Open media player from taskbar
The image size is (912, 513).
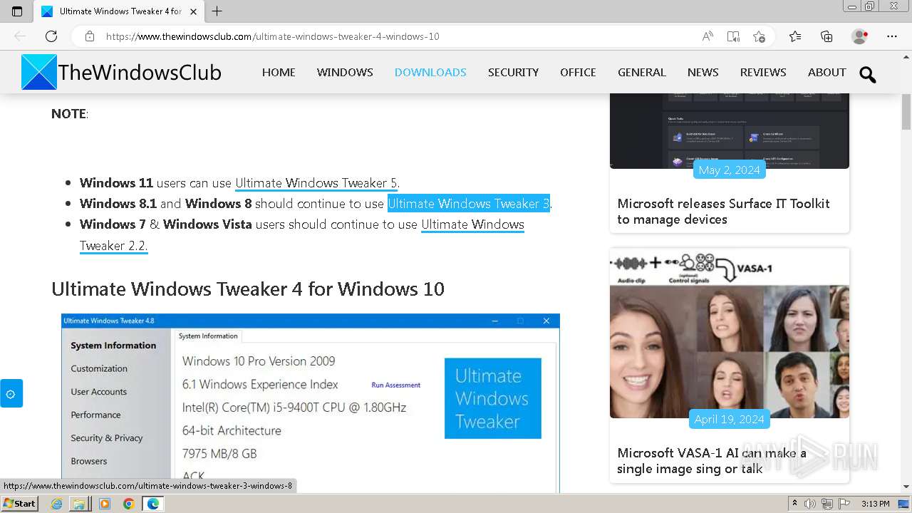tap(105, 504)
